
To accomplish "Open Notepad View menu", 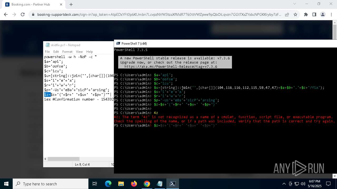I will click(79, 52).
